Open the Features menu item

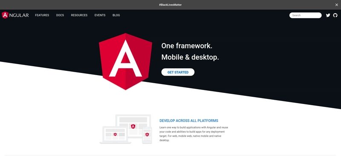pyautogui.click(x=42, y=15)
